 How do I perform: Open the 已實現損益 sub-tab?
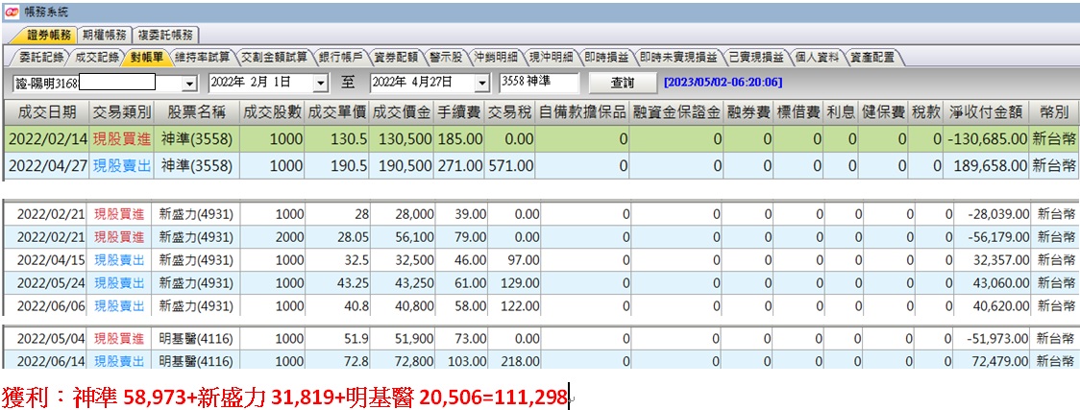[x=756, y=57]
